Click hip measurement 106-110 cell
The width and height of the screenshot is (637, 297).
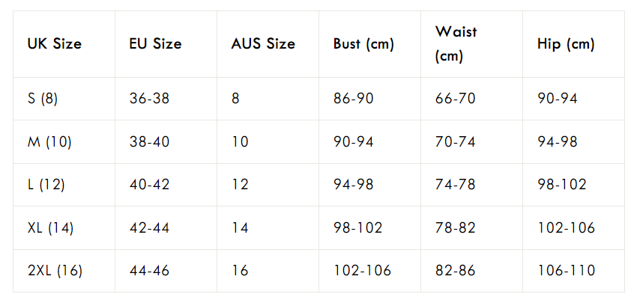pyautogui.click(x=574, y=271)
